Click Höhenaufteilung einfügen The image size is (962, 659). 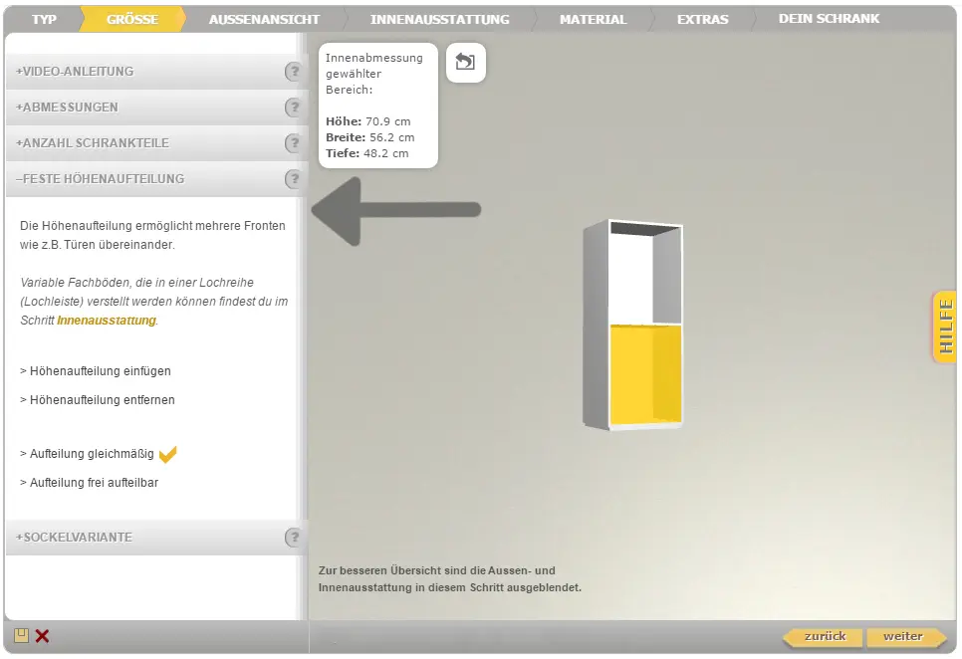click(95, 371)
